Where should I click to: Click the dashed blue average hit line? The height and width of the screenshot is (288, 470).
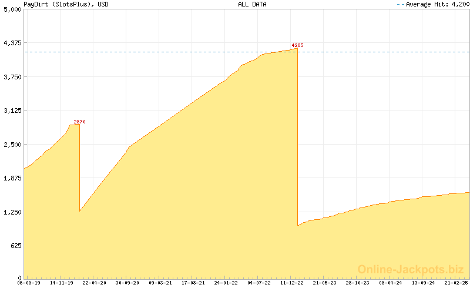pos(176,52)
